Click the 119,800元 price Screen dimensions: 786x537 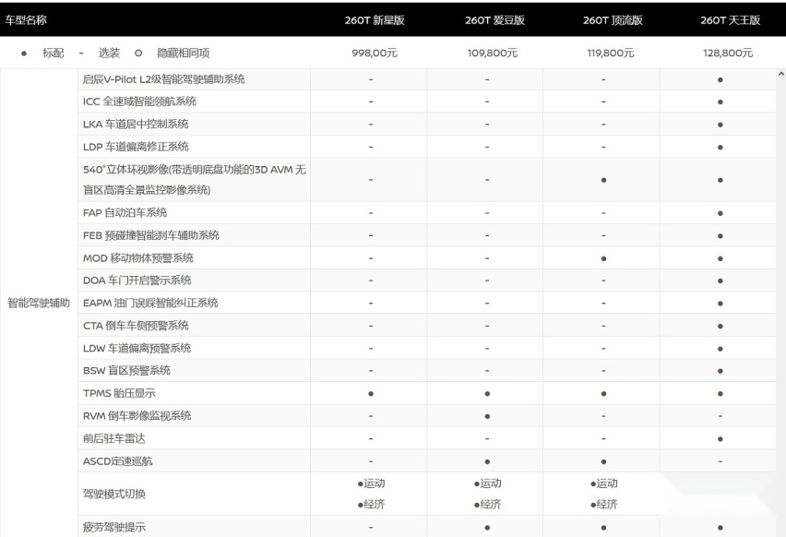[x=611, y=54]
